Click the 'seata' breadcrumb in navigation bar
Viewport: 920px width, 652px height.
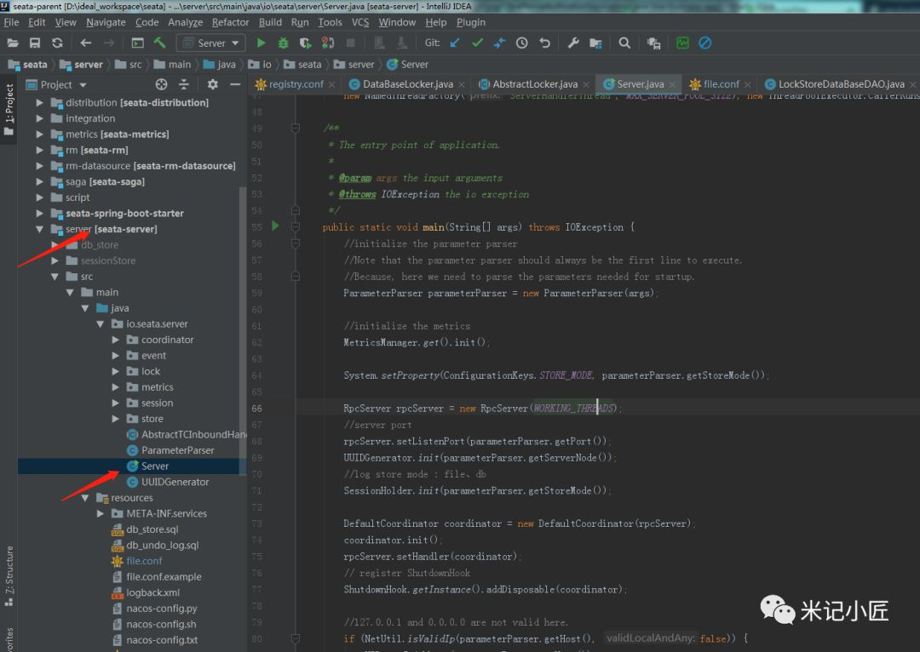click(27, 65)
